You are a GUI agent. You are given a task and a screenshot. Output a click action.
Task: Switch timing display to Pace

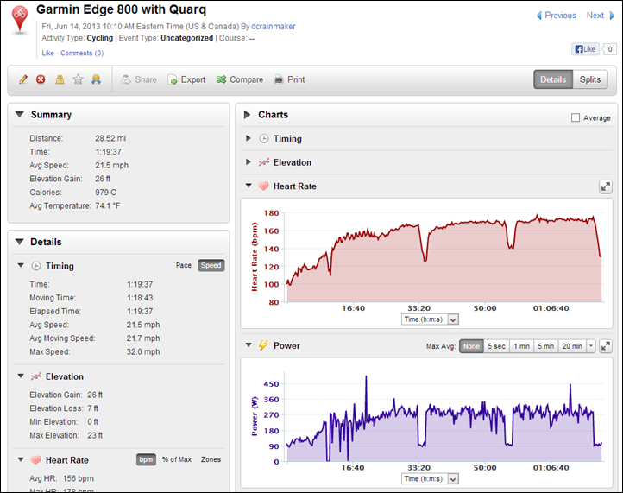pyautogui.click(x=184, y=265)
